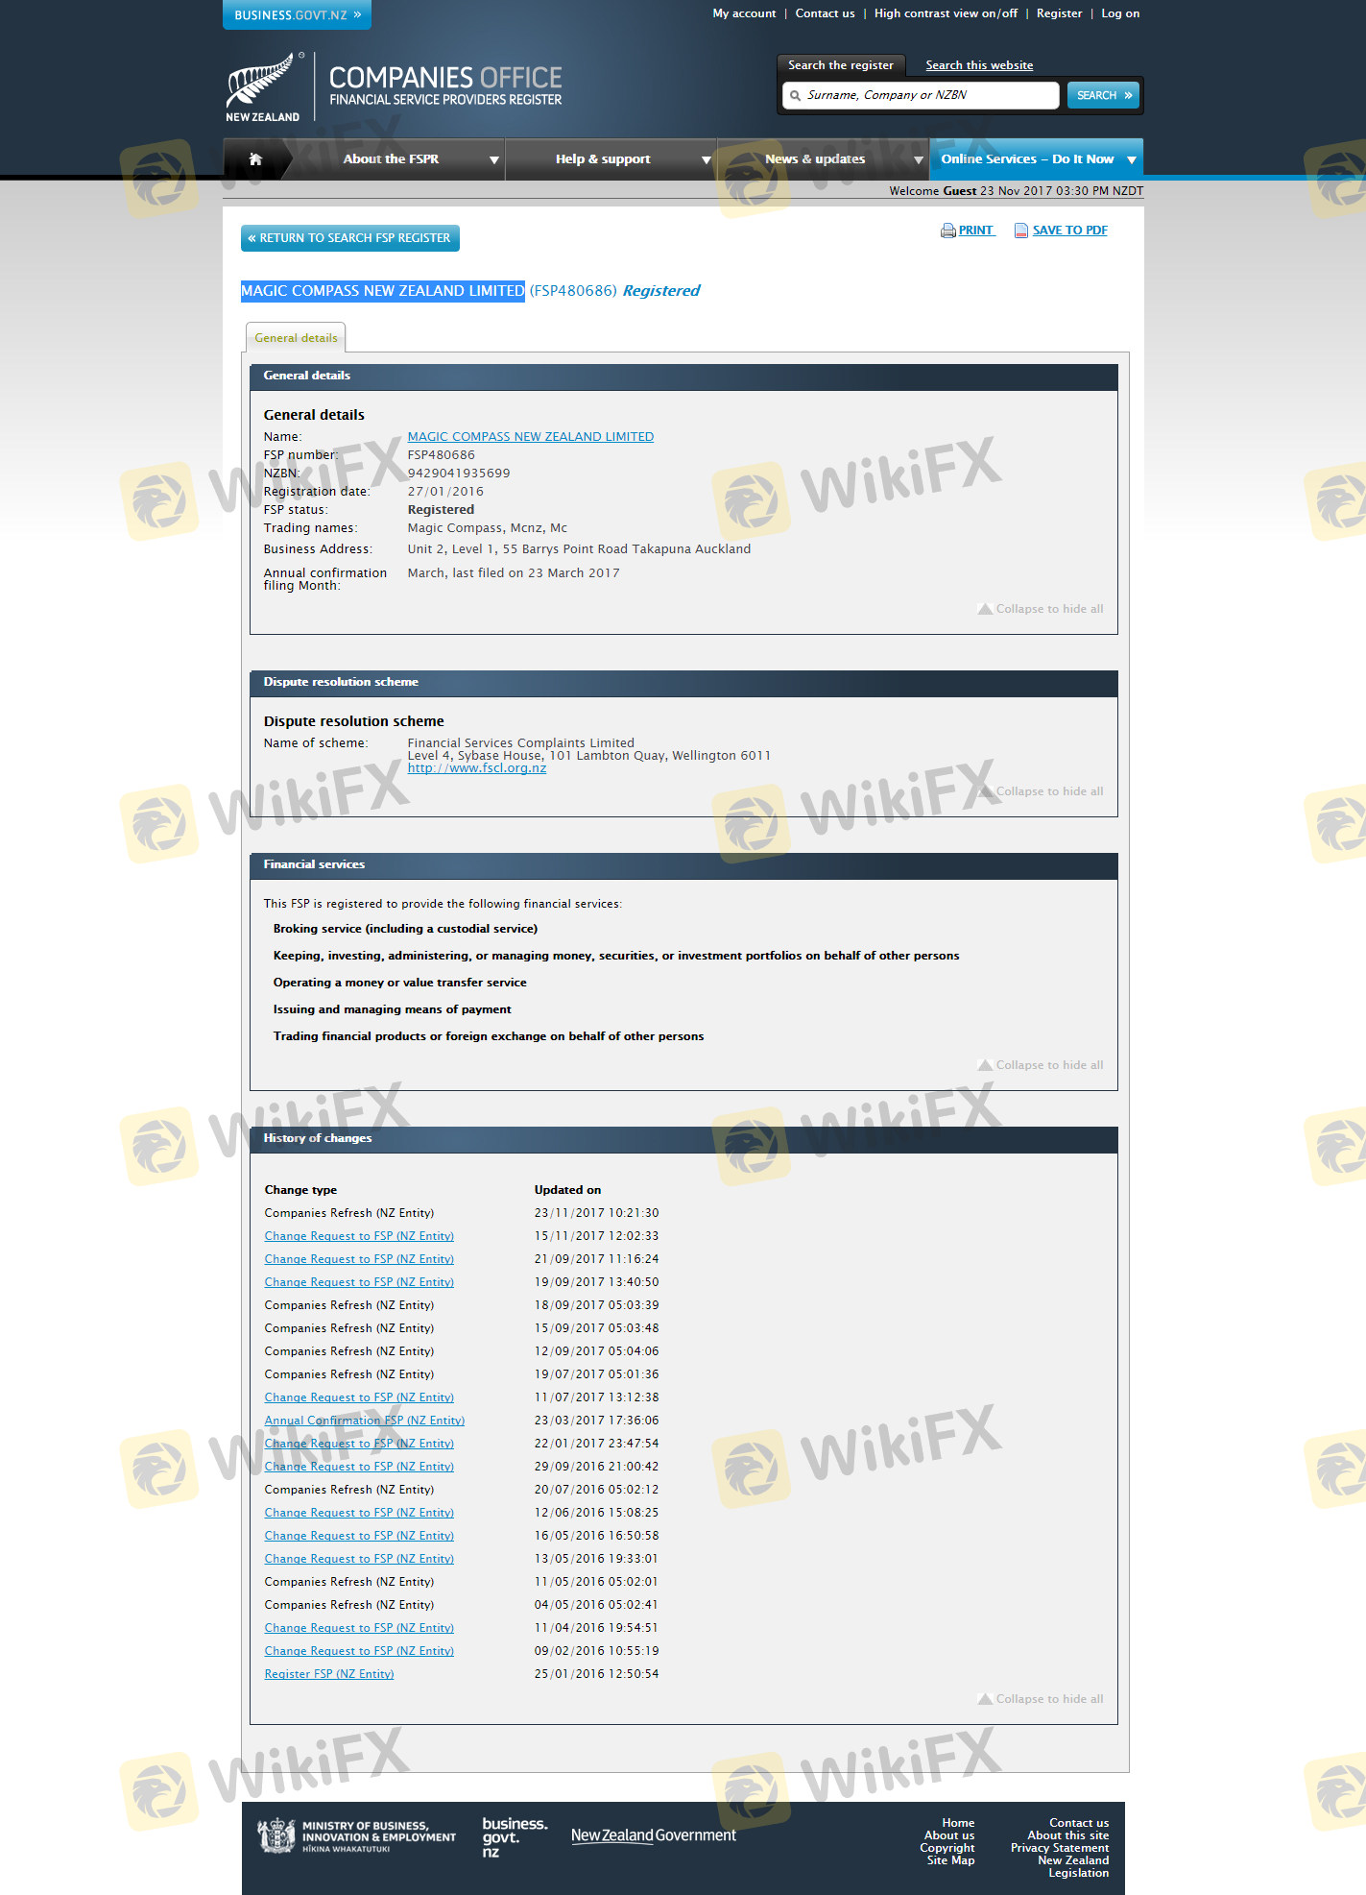Viewport: 1366px width, 1895px height.
Task: Open the www.fscl.org.nz link
Action: 476,768
